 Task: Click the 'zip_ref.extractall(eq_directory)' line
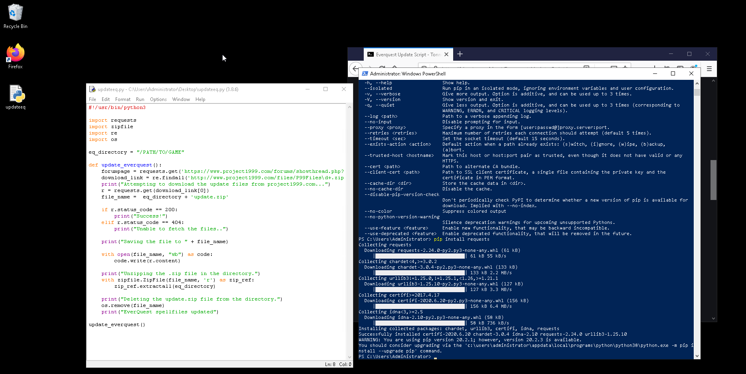165,287
